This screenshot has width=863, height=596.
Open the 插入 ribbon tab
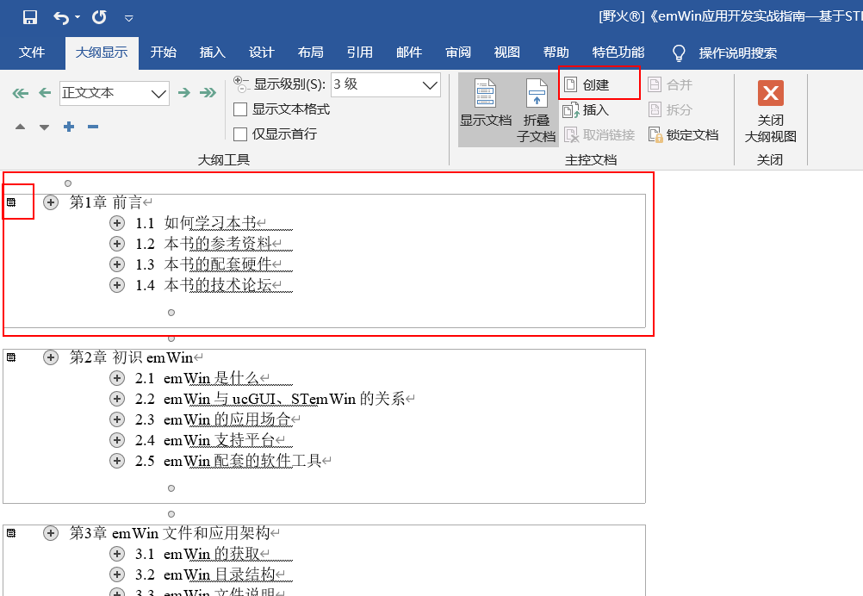tap(212, 53)
